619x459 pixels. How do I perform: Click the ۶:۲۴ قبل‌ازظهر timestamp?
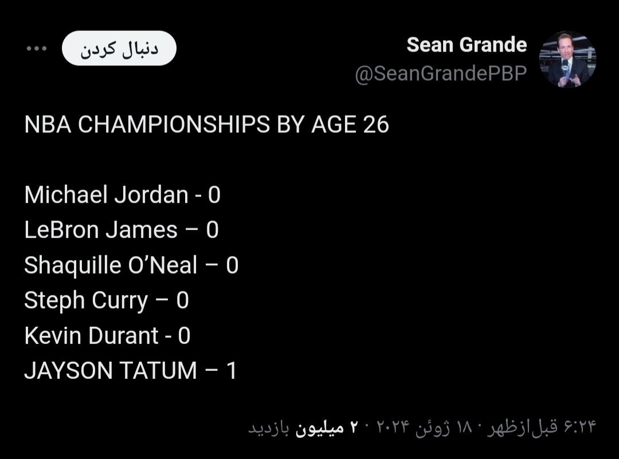541,427
